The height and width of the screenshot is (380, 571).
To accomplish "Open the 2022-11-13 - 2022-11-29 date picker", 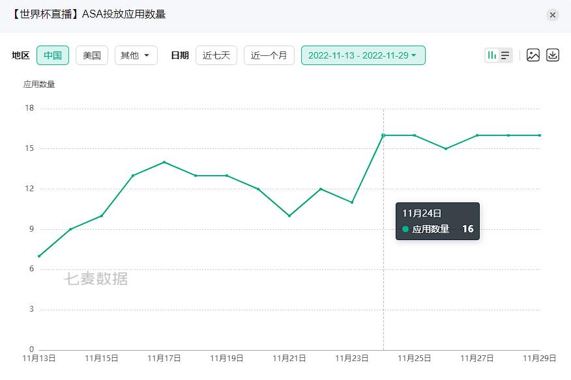I will coord(362,55).
